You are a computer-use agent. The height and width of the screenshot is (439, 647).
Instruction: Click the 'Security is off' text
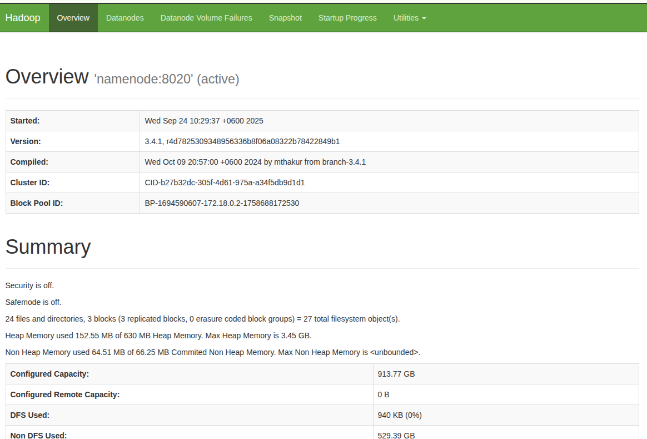(x=29, y=285)
